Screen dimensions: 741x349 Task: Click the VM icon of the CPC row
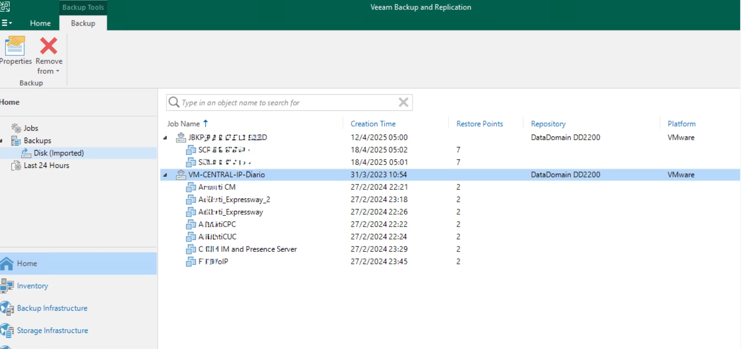click(191, 224)
